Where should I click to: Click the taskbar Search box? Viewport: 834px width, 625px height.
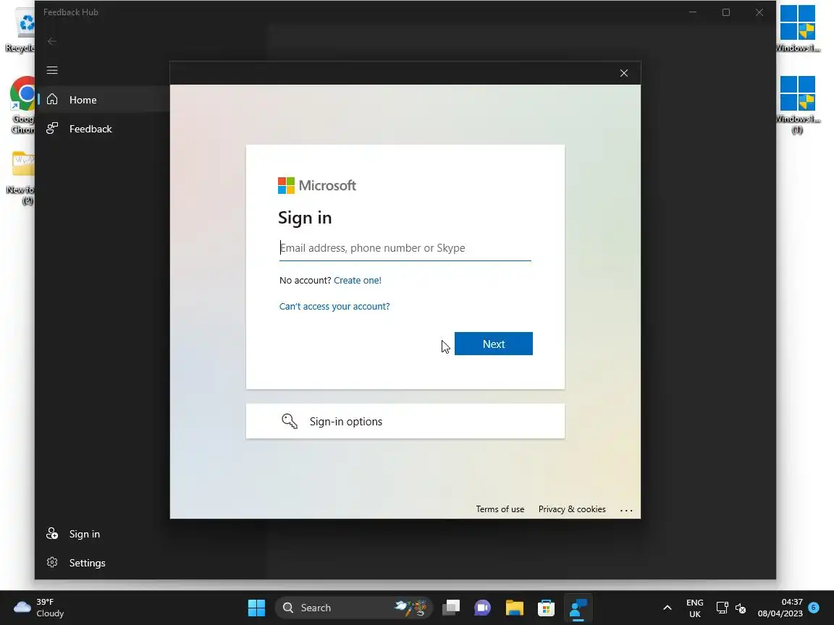354,608
